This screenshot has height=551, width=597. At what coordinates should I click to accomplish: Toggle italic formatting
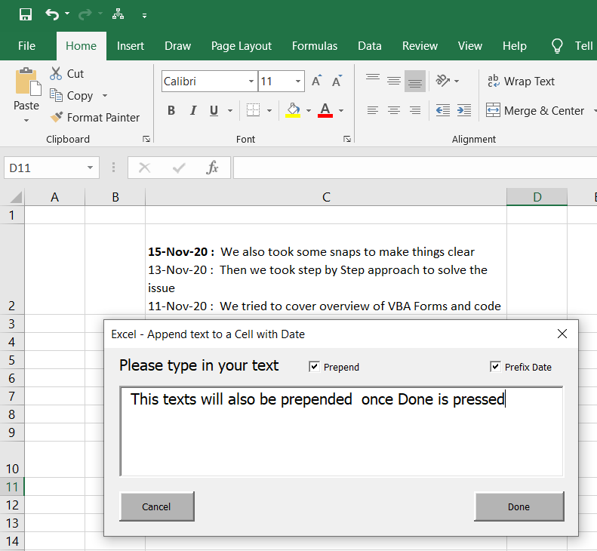tap(193, 110)
